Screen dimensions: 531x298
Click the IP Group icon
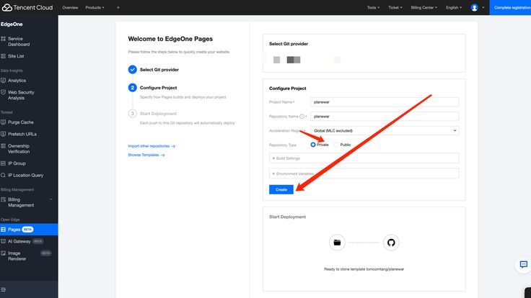(4, 163)
